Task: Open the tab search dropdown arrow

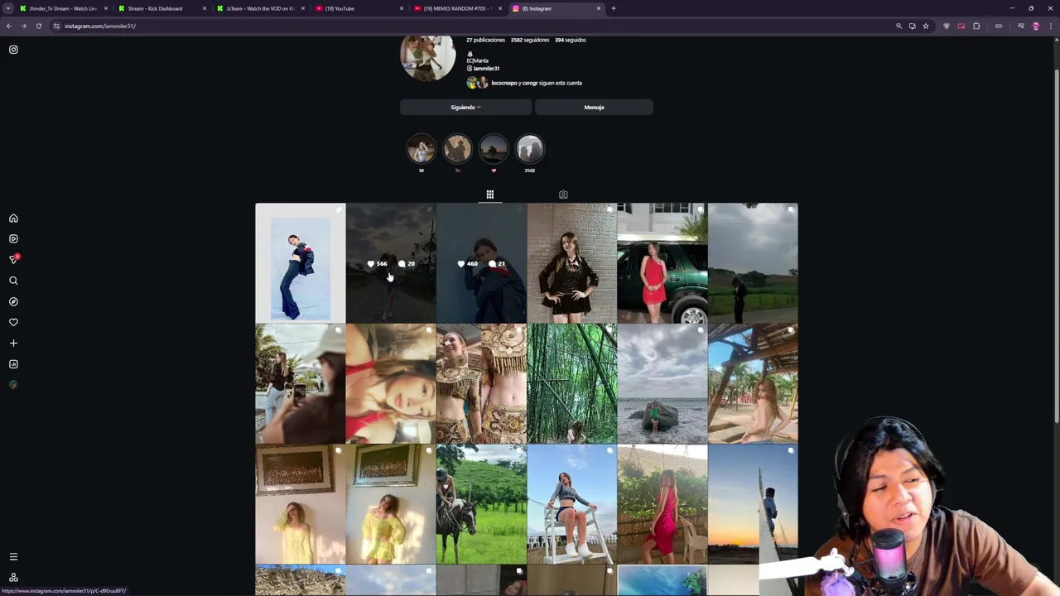Action: [x=7, y=8]
